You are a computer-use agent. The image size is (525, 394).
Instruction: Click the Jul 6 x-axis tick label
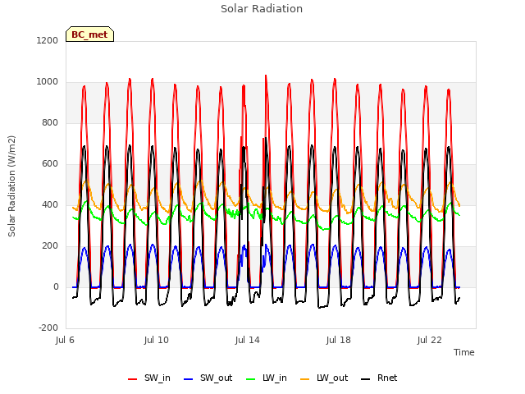pyautogui.click(x=65, y=340)
